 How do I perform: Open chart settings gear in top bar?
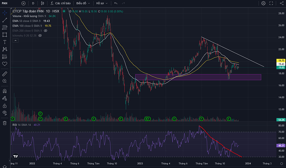click(263, 3)
